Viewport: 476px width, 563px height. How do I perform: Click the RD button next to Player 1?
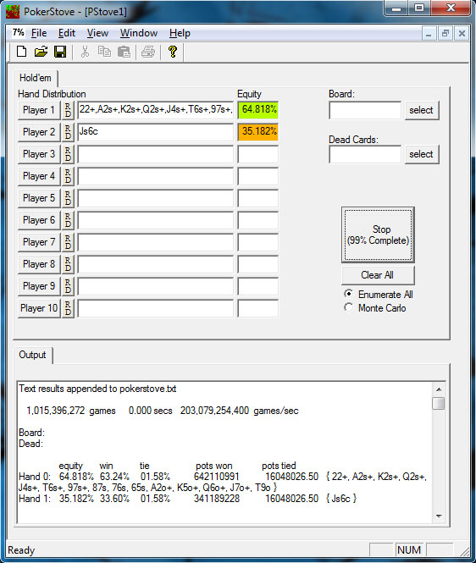coord(68,110)
